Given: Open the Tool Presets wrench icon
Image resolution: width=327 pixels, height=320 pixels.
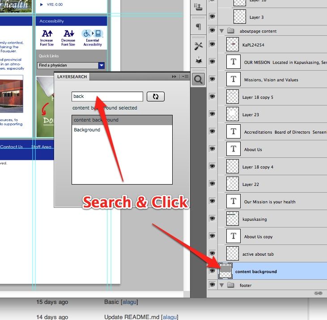Looking at the screenshot, I should pyautogui.click(x=198, y=46).
